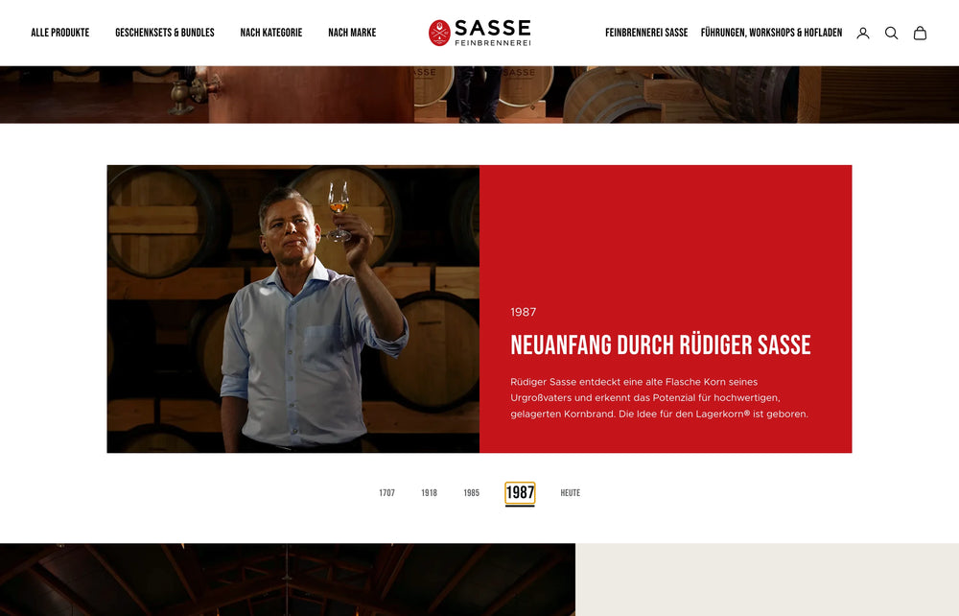Screen dimensions: 959x616
Task: Select the 1985 timeline year
Action: (x=471, y=493)
